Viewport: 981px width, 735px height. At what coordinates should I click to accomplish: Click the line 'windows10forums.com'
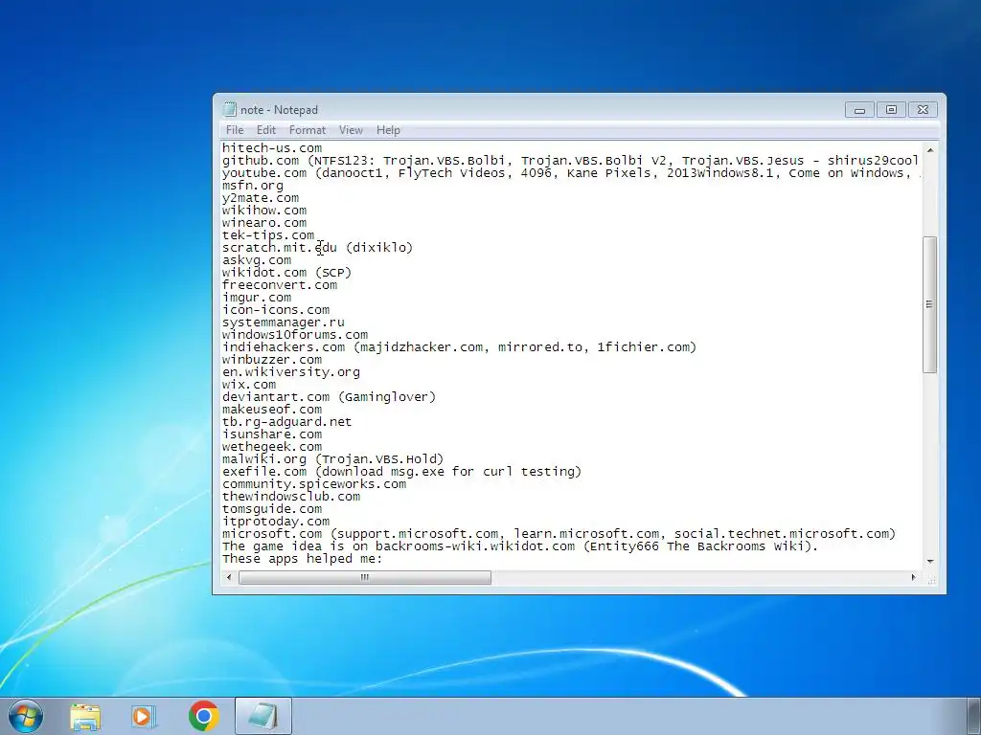[x=295, y=335]
